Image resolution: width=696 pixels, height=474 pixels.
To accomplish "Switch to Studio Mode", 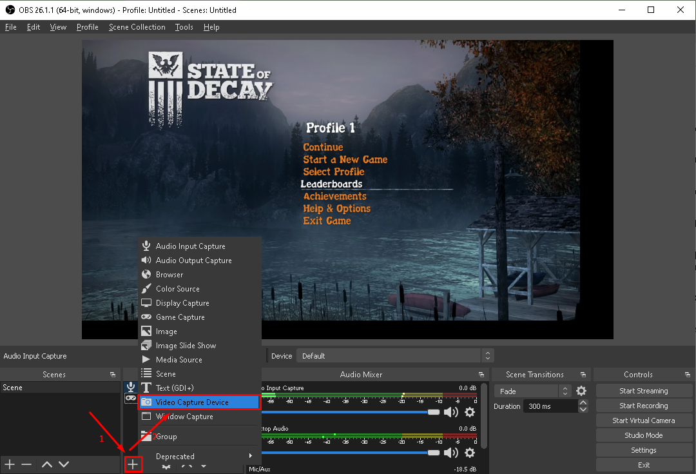I will pyautogui.click(x=644, y=435).
